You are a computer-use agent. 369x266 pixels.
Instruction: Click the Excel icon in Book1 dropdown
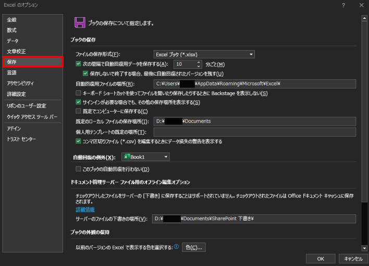(127, 156)
